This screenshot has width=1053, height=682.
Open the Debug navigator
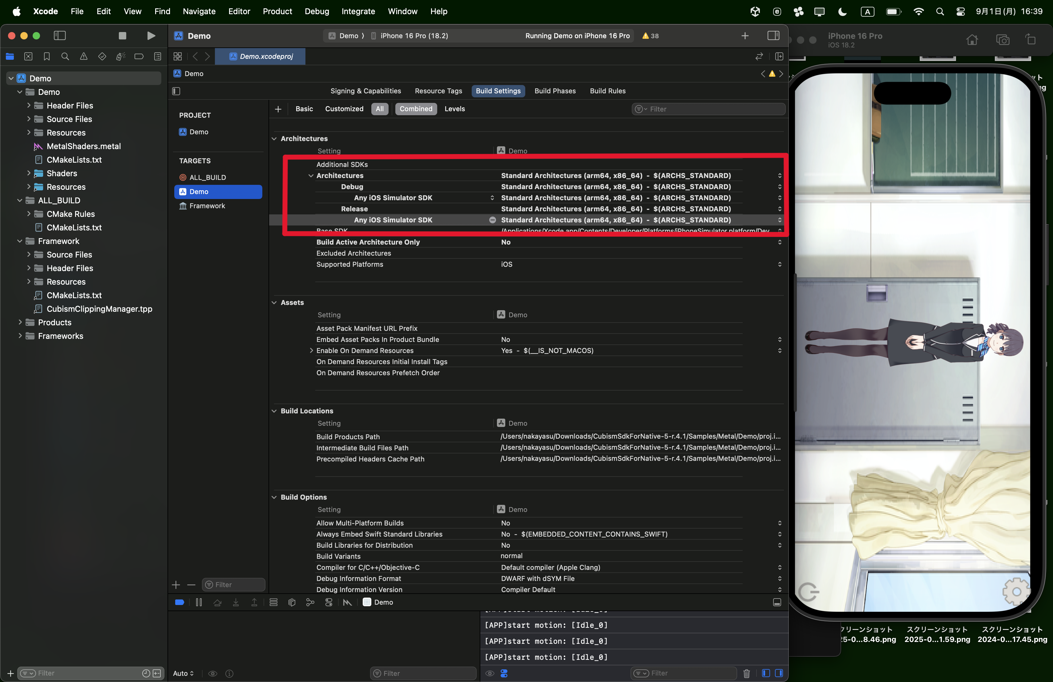[x=120, y=56]
